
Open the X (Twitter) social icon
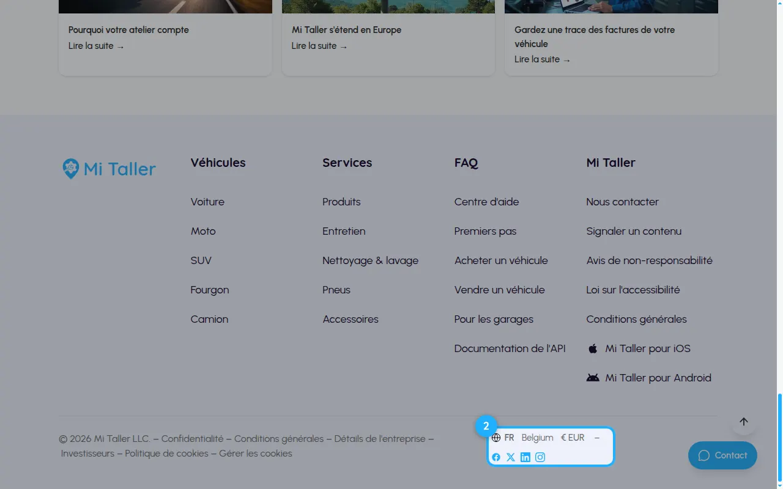tap(511, 457)
